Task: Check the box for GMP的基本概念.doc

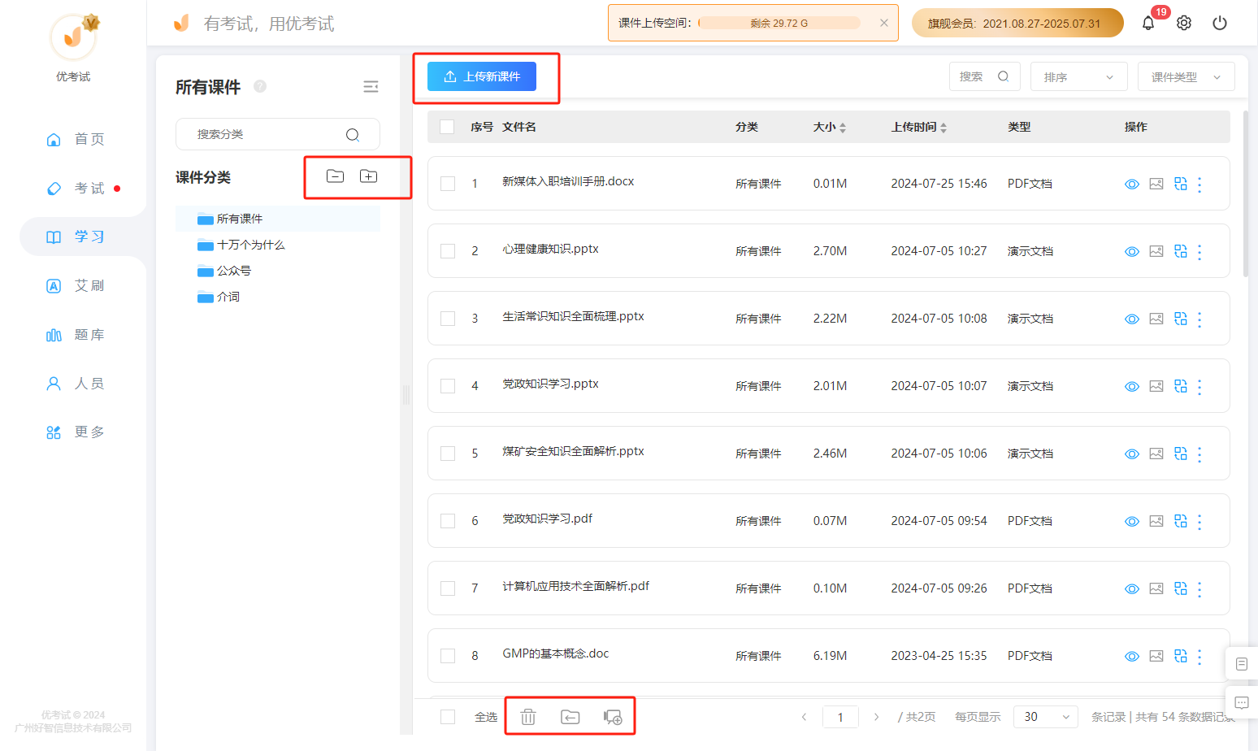Action: tap(448, 656)
